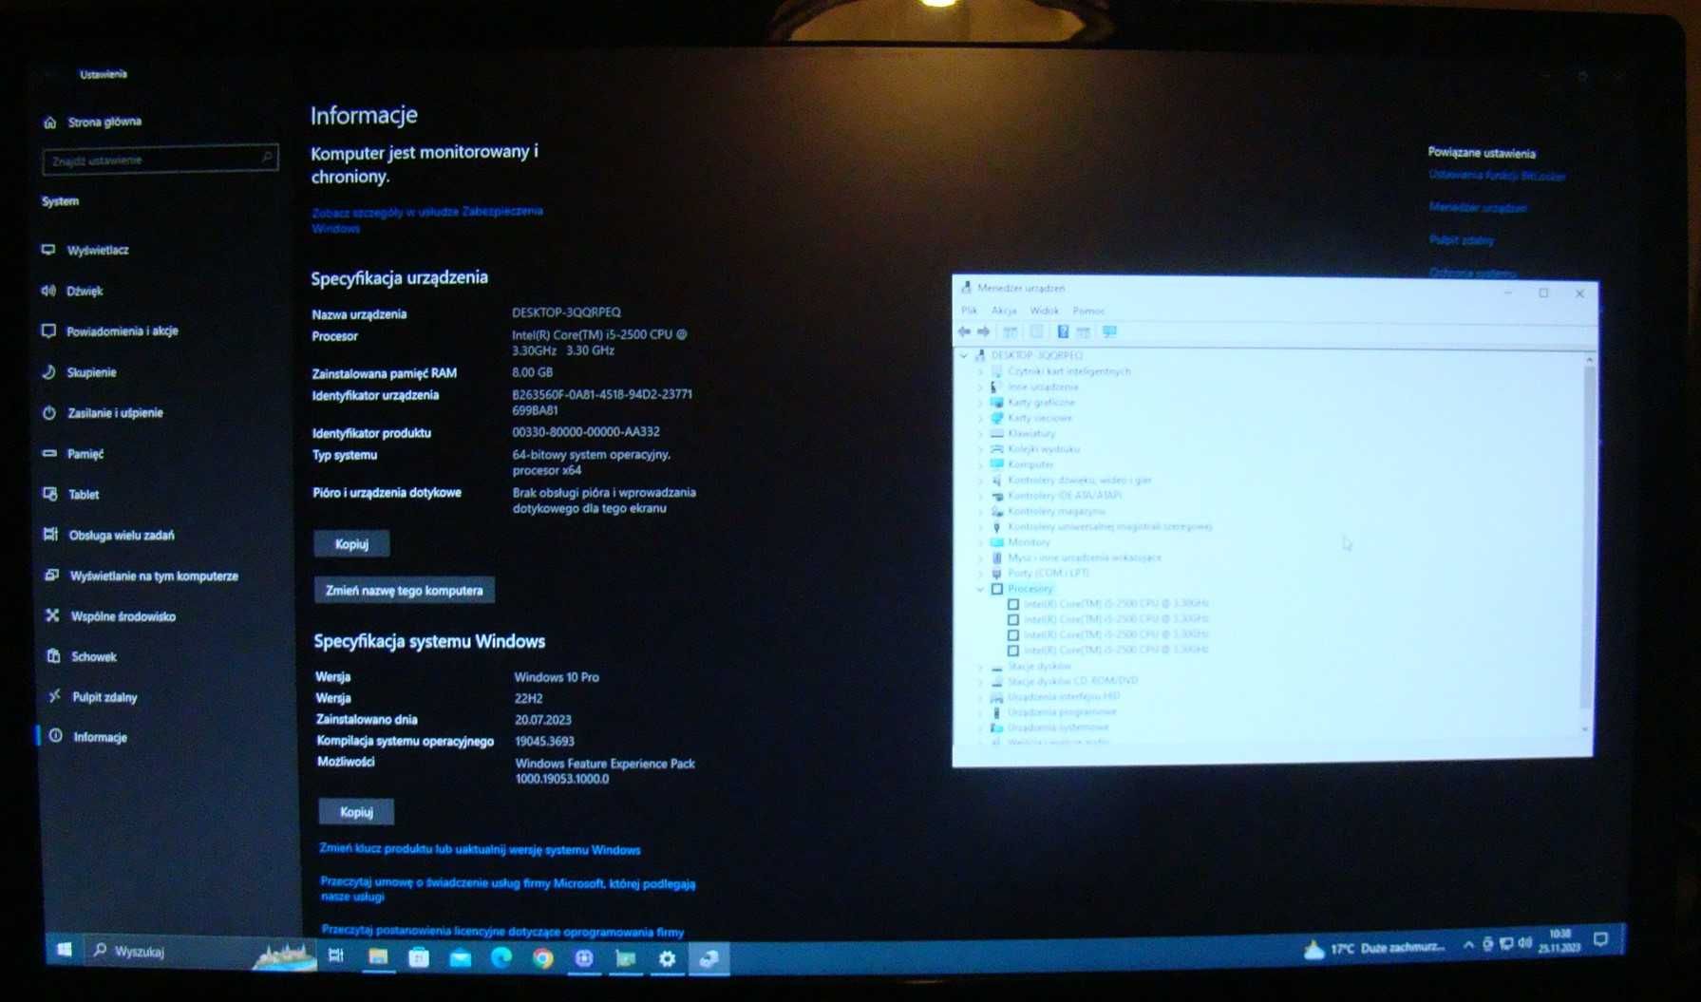The height and width of the screenshot is (1002, 1701).
Task: Select Monitory device icon in tree
Action: [997, 542]
